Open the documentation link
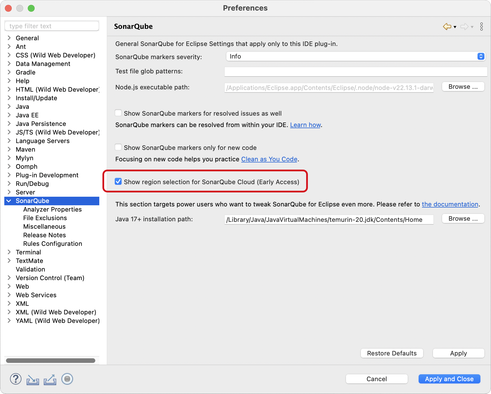491x394 pixels. [x=450, y=204]
